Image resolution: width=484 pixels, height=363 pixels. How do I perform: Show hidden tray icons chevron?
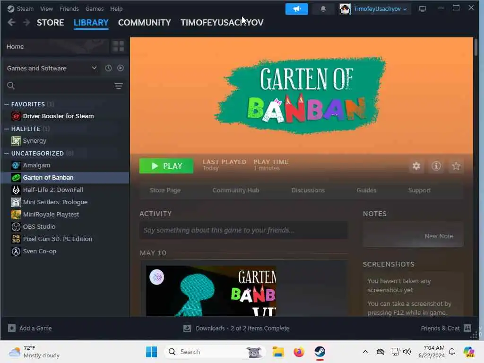click(365, 352)
